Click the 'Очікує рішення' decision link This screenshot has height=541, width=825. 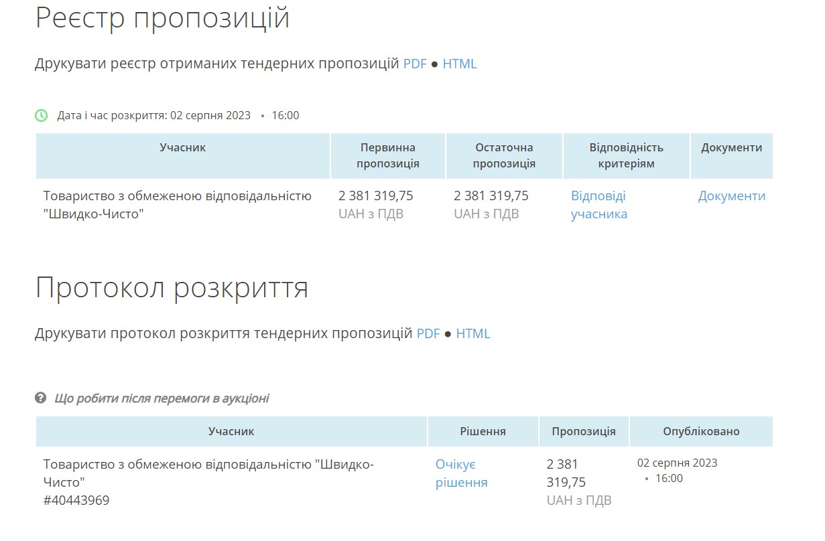click(x=462, y=473)
